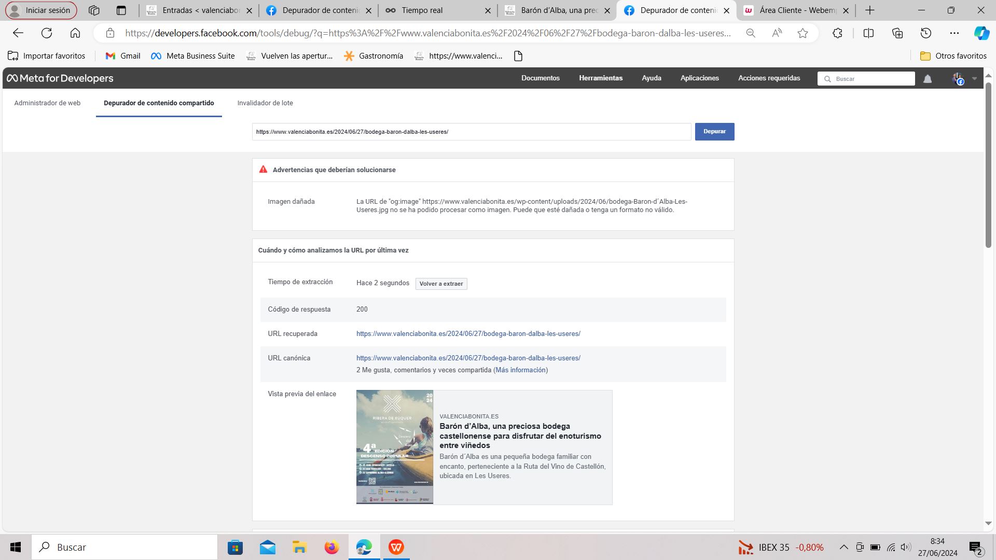Open the Collections icon

[897, 33]
